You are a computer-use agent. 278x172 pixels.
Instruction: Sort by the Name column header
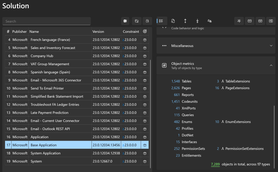[x=34, y=32]
